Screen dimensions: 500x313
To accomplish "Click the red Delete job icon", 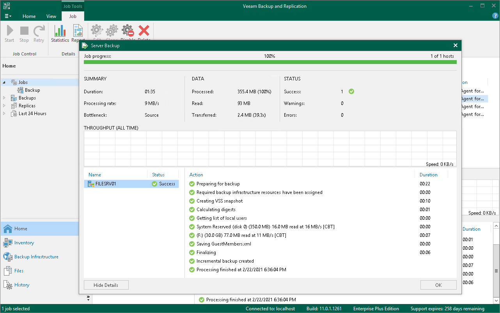I will point(144,31).
